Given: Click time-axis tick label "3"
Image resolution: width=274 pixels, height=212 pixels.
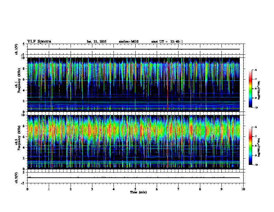Looking at the screenshot, I should point(92,189).
